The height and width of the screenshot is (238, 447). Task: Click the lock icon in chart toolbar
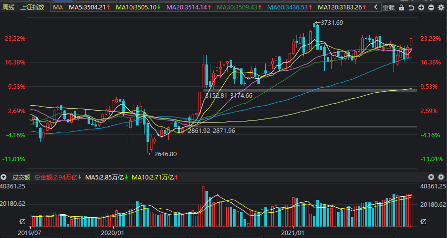(x=401, y=7)
